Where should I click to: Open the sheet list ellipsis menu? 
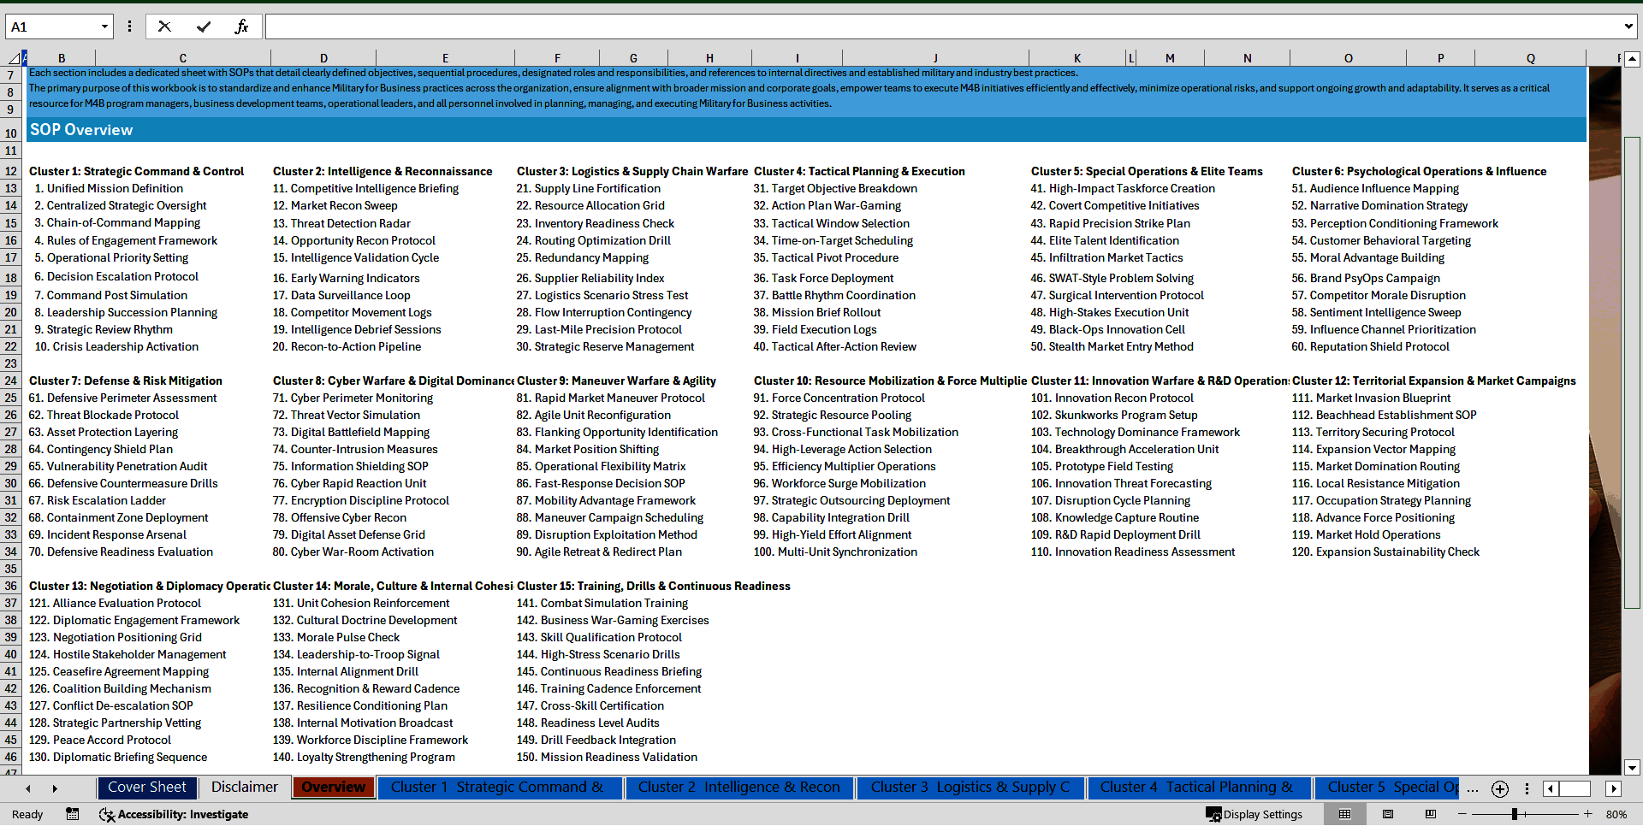tap(1473, 789)
